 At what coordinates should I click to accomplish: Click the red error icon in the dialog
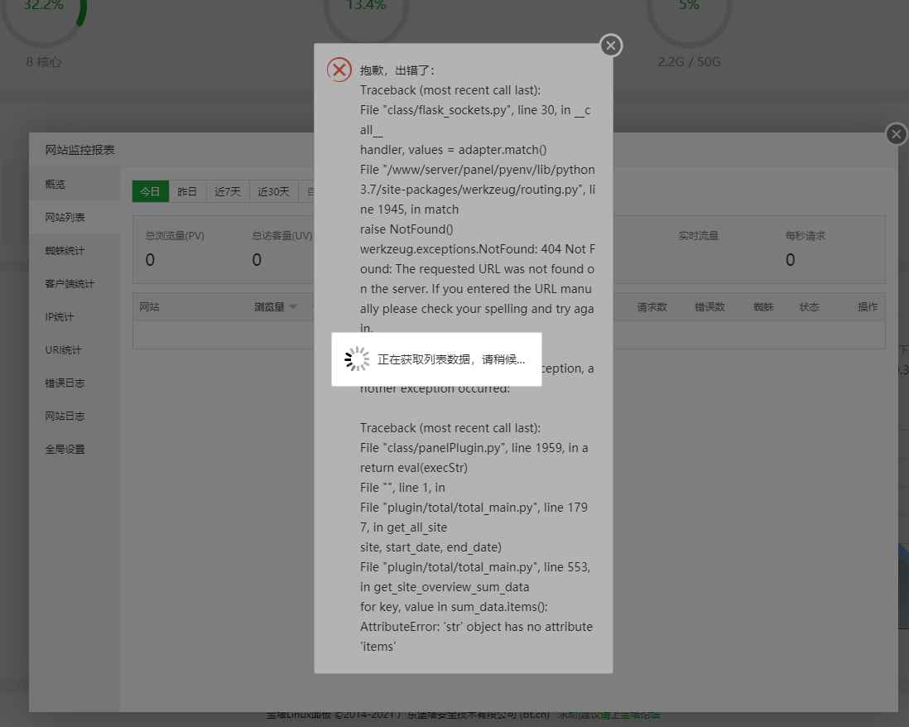(x=339, y=70)
